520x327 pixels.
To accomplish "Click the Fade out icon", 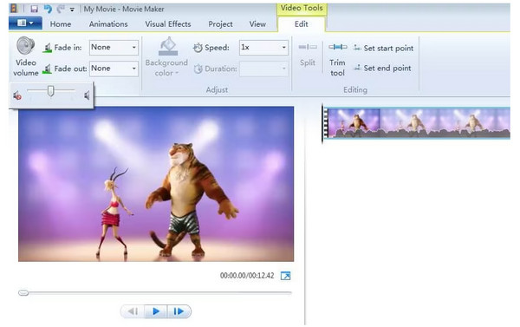I will click(48, 69).
